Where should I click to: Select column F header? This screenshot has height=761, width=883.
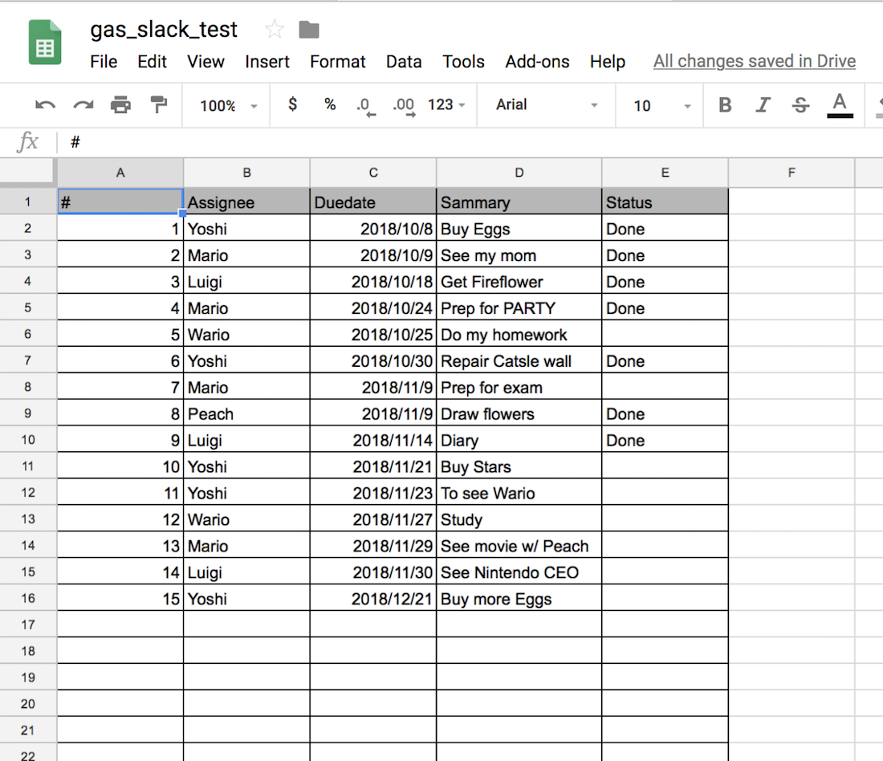[791, 173]
